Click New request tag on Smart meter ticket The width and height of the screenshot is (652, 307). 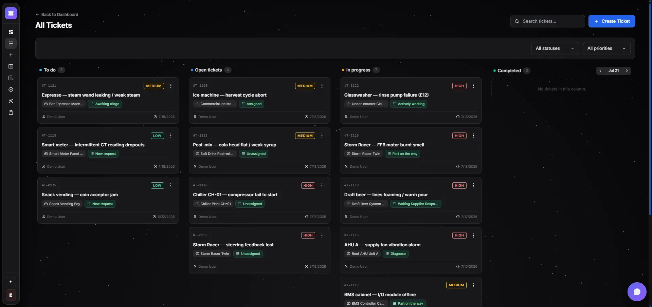103,154
